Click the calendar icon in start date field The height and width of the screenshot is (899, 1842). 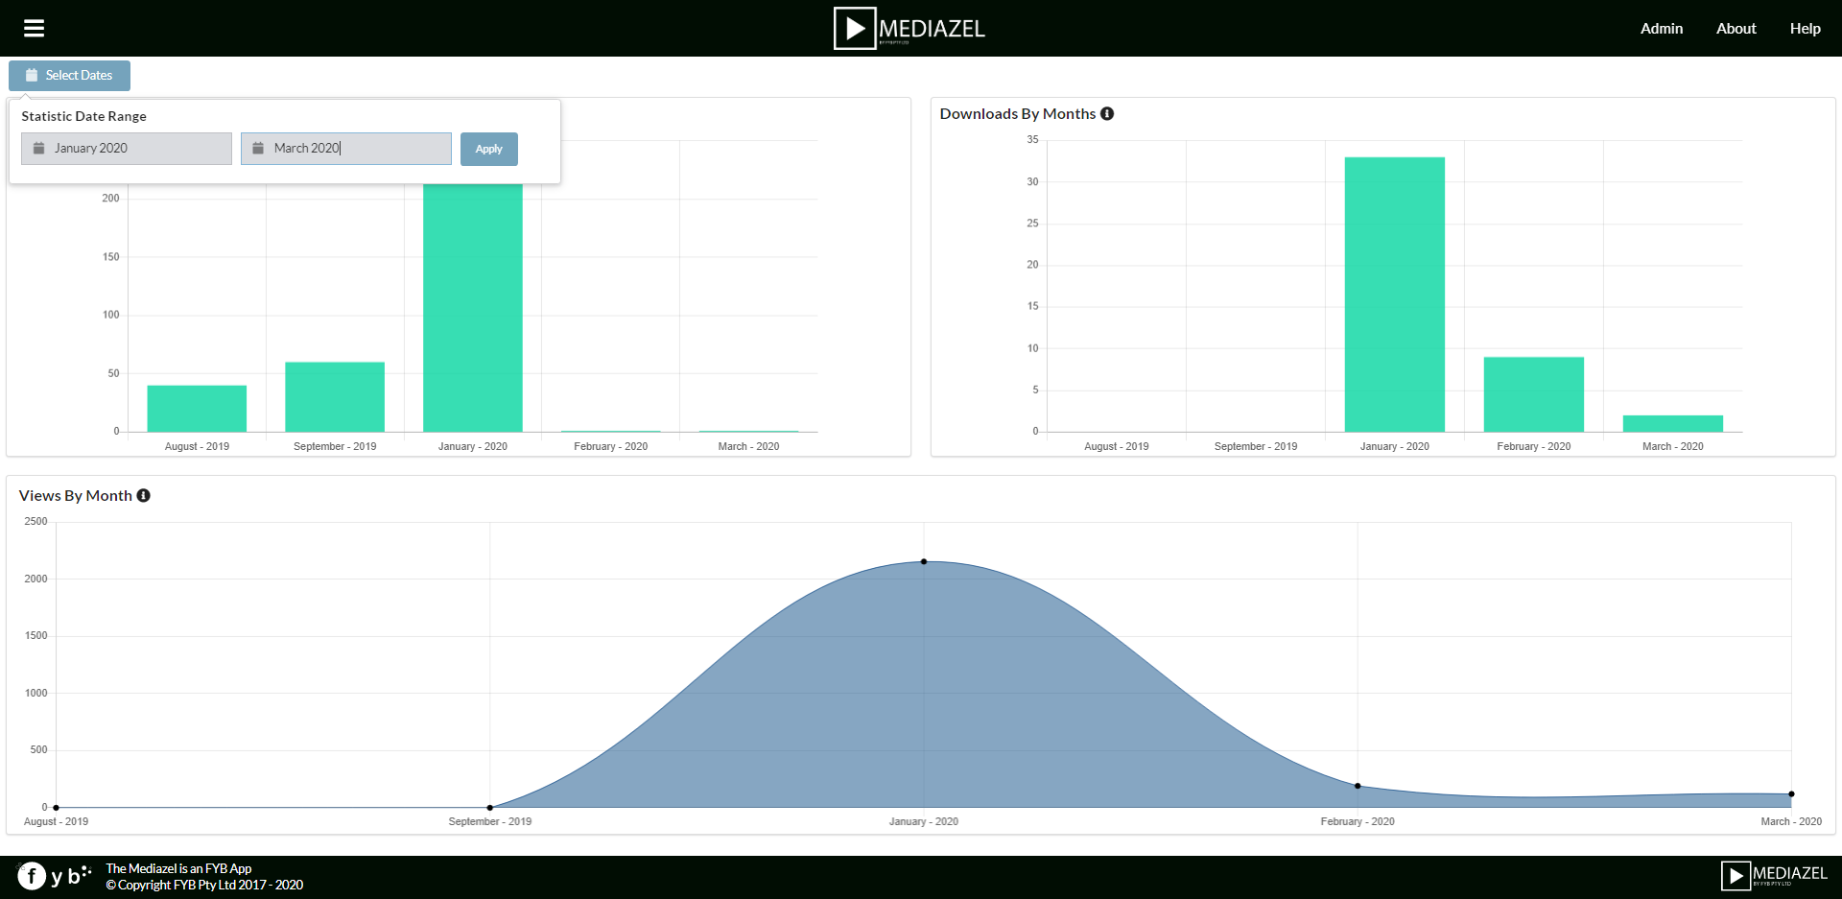tap(39, 149)
